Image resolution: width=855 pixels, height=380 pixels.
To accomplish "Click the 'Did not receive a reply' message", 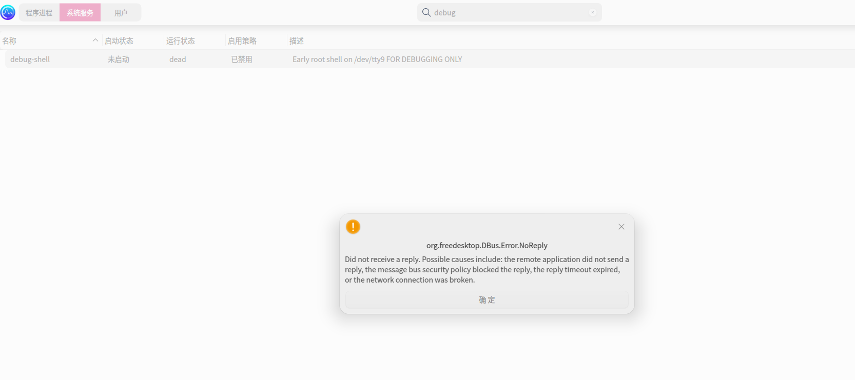I will tap(487, 270).
